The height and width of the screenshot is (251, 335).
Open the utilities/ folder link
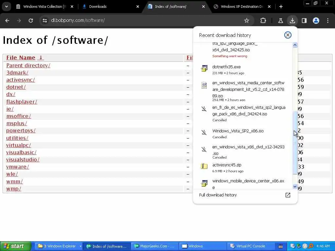coord(17,138)
